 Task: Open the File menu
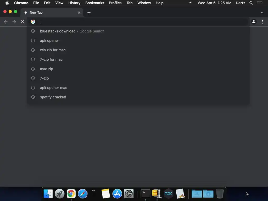coord(36,3)
